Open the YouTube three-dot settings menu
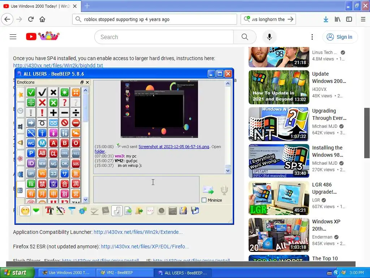This screenshot has width=370, height=278. click(312, 37)
